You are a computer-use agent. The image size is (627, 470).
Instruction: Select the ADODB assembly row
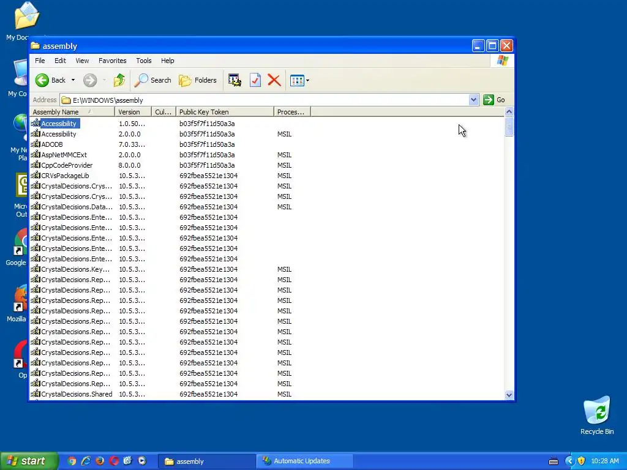pyautogui.click(x=52, y=144)
